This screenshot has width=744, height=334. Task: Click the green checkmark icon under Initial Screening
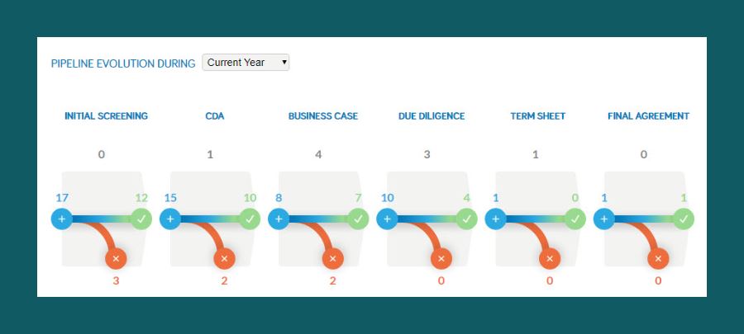coord(141,219)
